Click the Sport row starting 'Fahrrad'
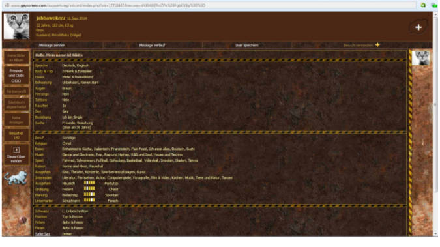The image size is (440, 247). pos(130,160)
